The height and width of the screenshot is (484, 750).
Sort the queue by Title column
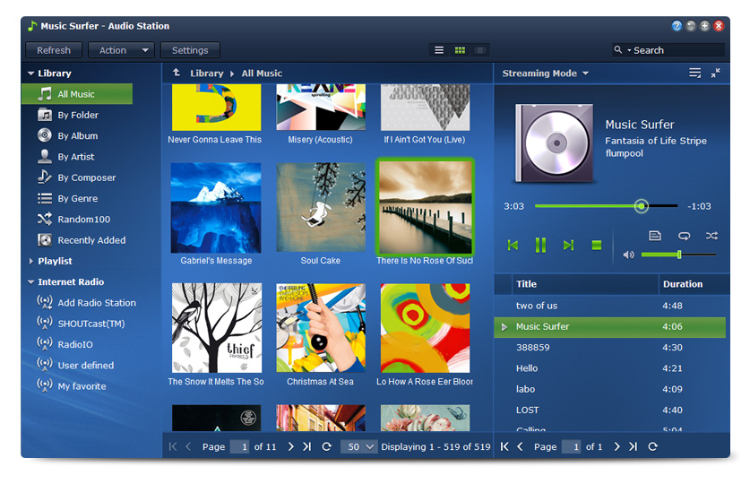pyautogui.click(x=585, y=284)
